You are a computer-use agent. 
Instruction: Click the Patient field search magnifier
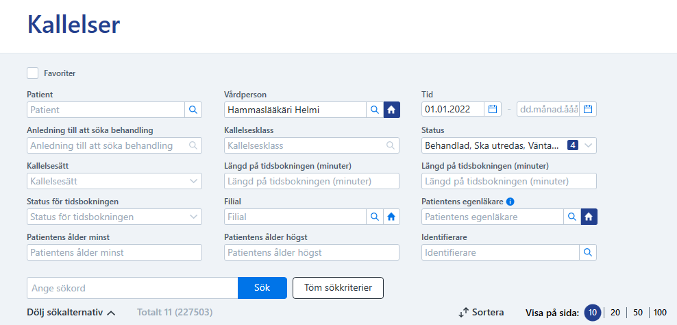tap(193, 110)
